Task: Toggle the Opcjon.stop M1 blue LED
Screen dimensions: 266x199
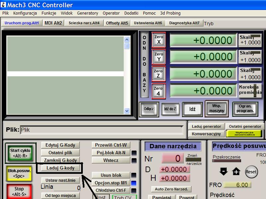Action: pyautogui.click(x=134, y=183)
